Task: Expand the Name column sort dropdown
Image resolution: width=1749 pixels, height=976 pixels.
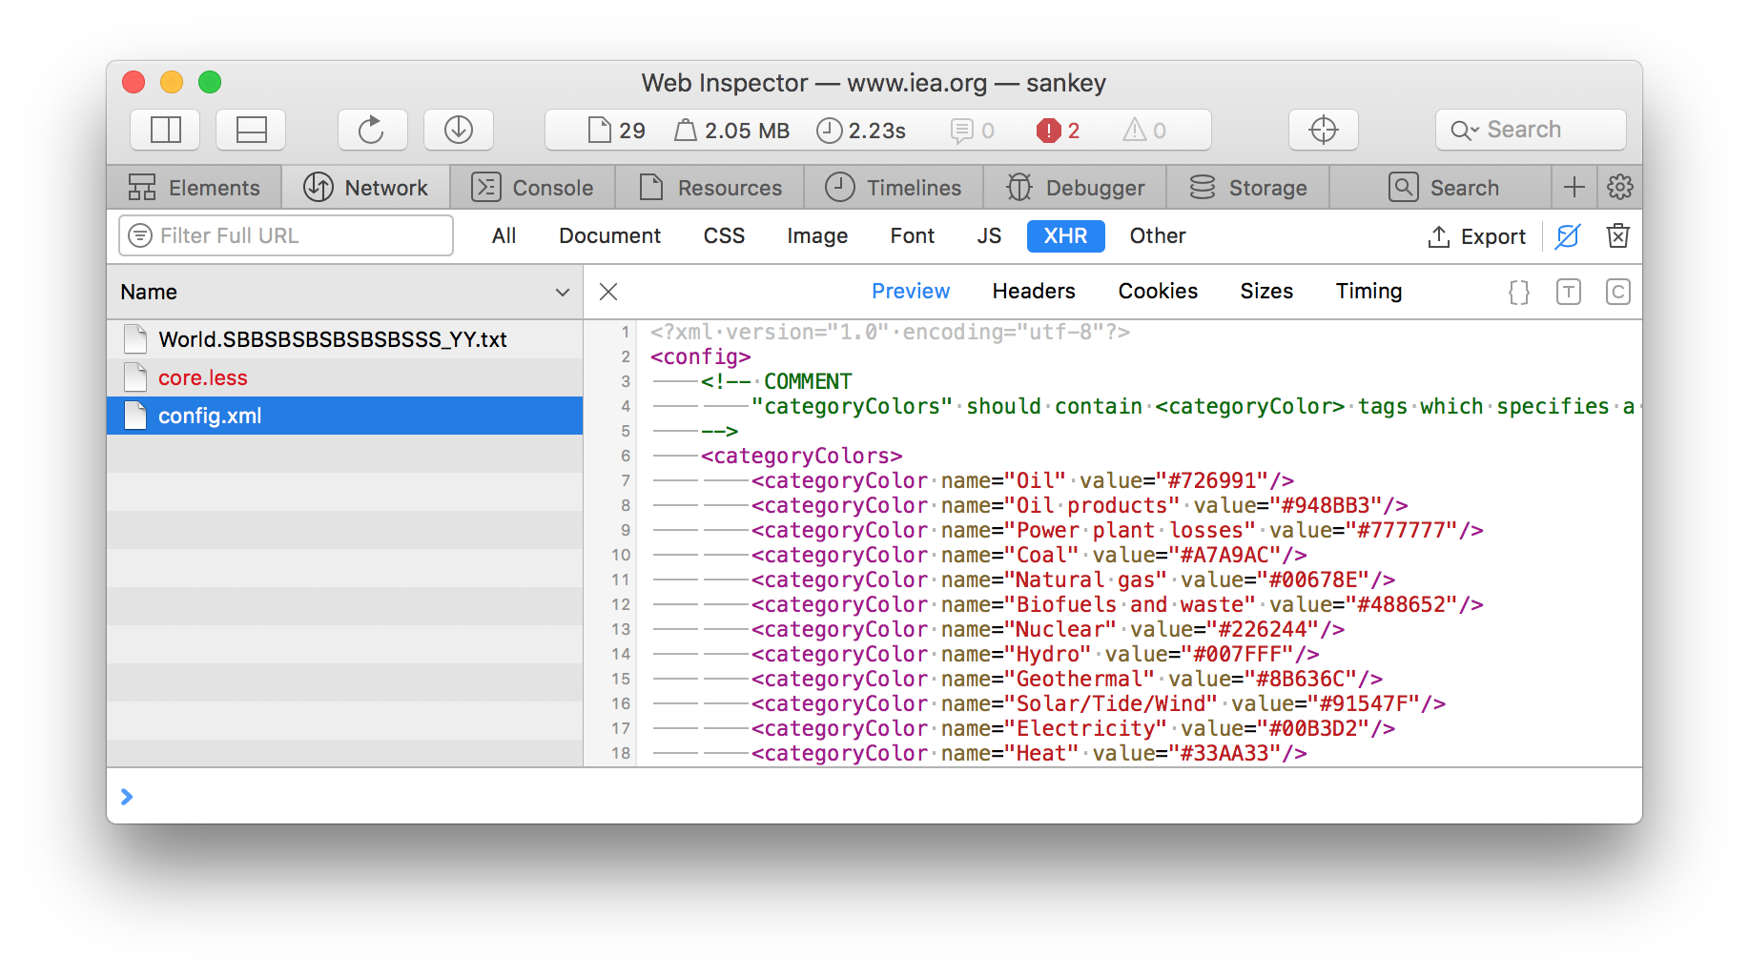Action: (x=562, y=292)
